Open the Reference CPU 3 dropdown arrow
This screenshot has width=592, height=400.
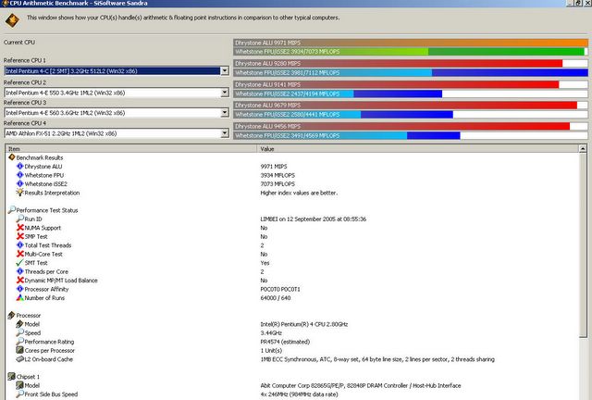[225, 113]
